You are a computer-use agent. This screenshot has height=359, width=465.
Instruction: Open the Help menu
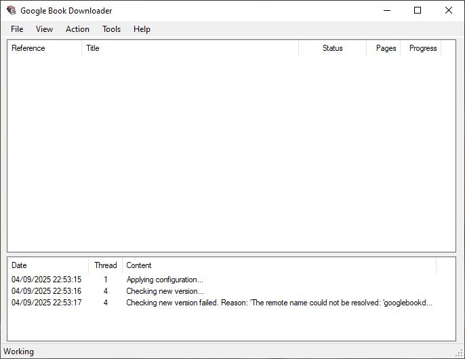(x=142, y=29)
